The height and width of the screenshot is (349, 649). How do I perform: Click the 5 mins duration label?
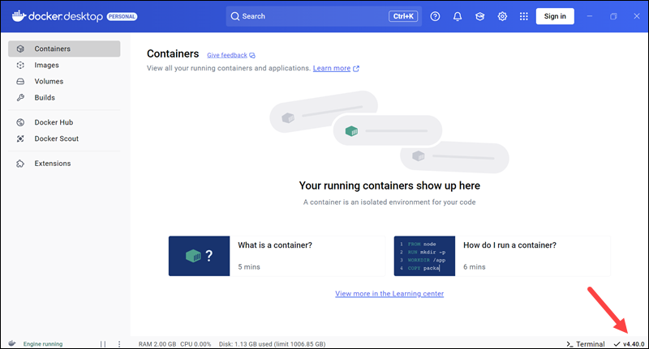point(249,266)
